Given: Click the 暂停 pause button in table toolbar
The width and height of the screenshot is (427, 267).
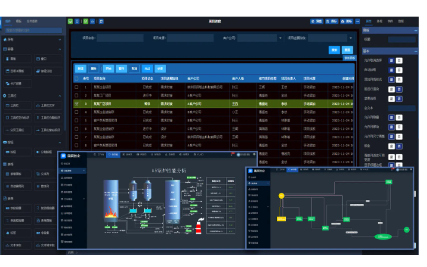Looking at the screenshot, I should pyautogui.click(x=121, y=69).
